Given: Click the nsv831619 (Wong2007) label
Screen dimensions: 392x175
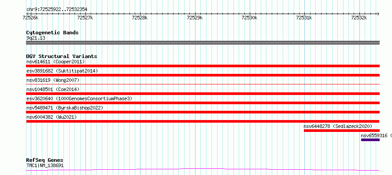Looking at the screenshot, I should 53,80.
